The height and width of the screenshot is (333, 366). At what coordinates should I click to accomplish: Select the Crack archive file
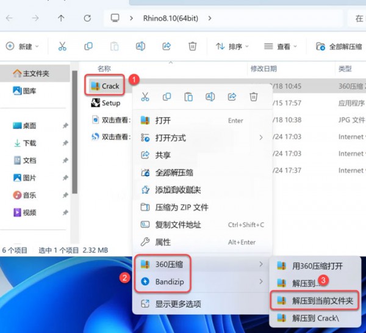pos(105,86)
